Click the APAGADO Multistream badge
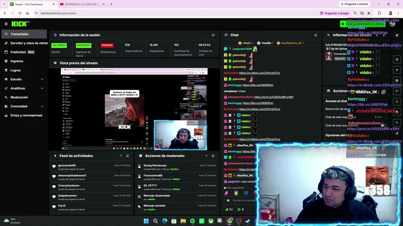The image size is (403, 226). 107,45
